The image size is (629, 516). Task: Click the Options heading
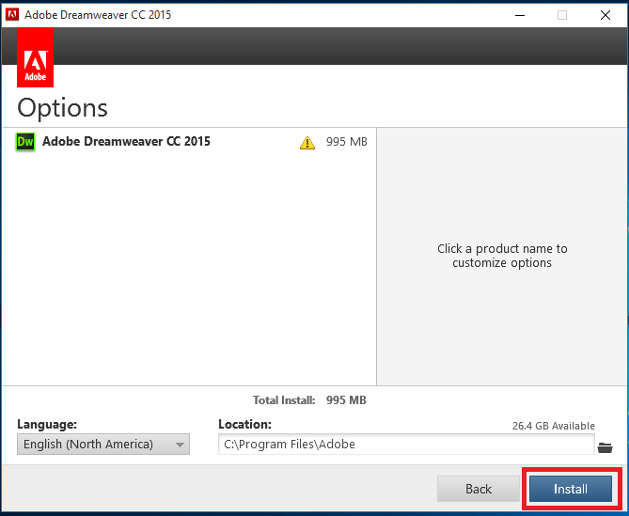point(63,108)
